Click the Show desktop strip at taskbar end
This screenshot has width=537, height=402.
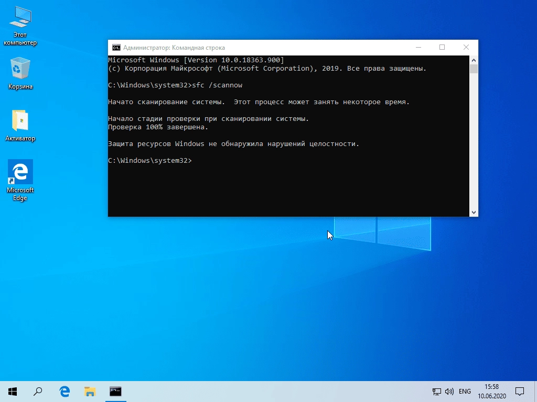(535, 392)
